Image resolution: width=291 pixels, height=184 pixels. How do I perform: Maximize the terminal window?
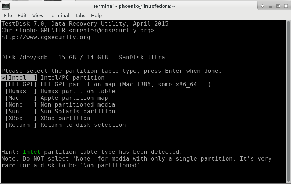coord(278,6)
